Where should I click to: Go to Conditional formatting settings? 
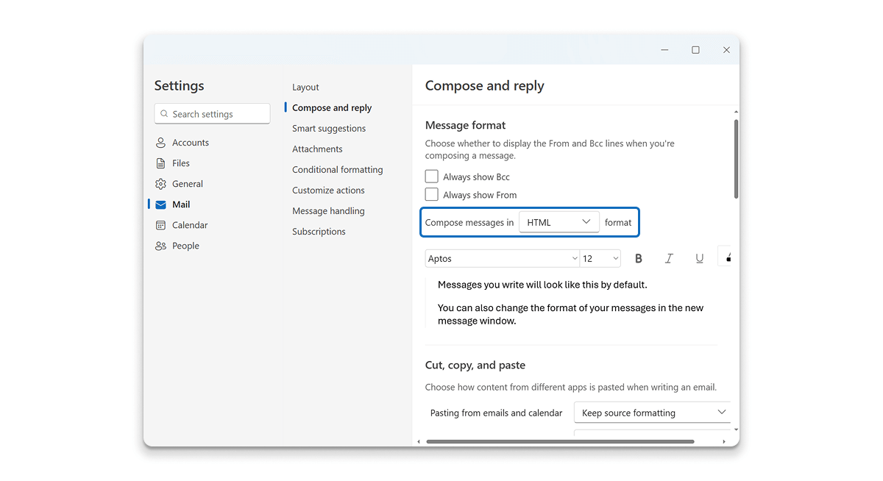[x=337, y=169]
